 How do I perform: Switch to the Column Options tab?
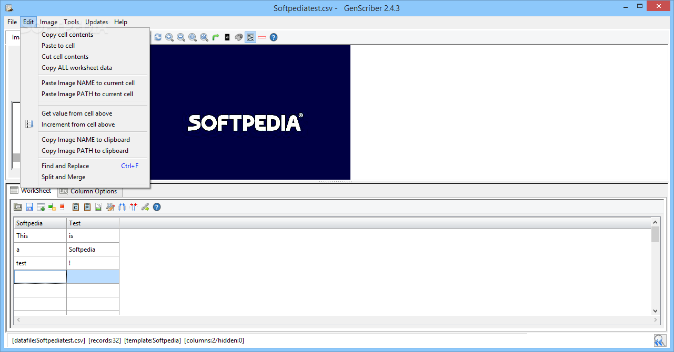89,191
